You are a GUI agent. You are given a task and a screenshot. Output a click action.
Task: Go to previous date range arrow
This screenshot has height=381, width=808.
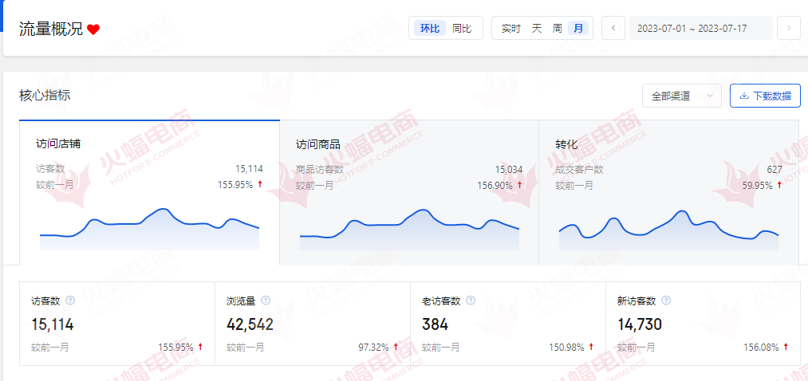pos(613,28)
